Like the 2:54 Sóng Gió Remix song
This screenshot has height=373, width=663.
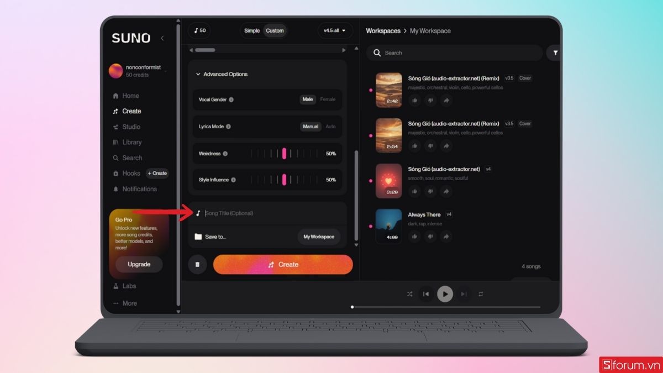(x=414, y=146)
